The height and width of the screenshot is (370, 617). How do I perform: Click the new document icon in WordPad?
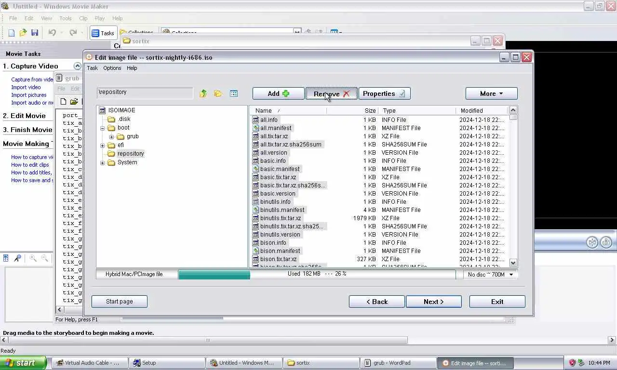tap(63, 102)
